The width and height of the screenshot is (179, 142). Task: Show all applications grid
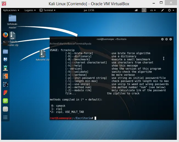point(5,117)
